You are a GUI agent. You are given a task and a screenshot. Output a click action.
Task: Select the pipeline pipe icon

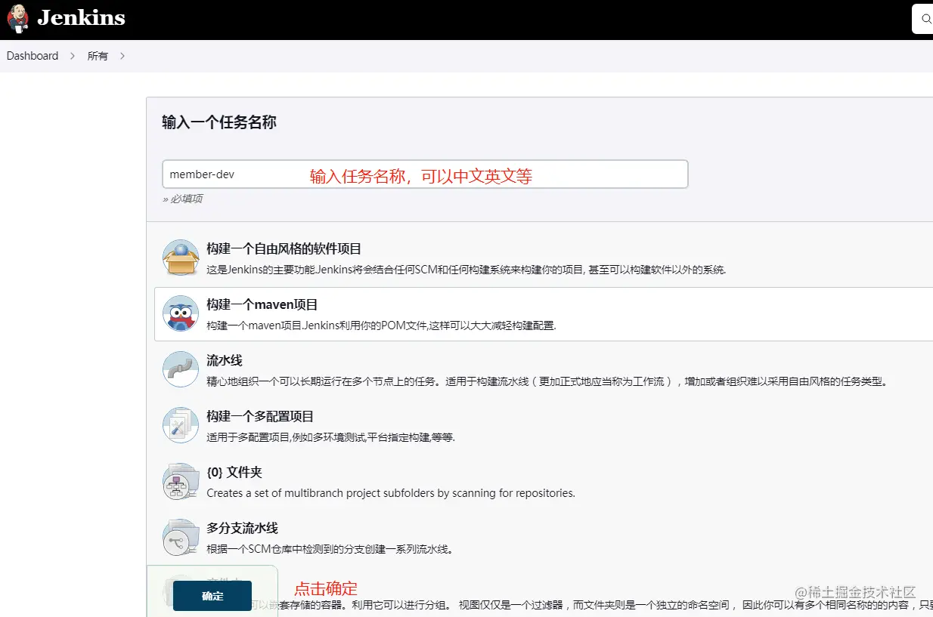coord(181,369)
